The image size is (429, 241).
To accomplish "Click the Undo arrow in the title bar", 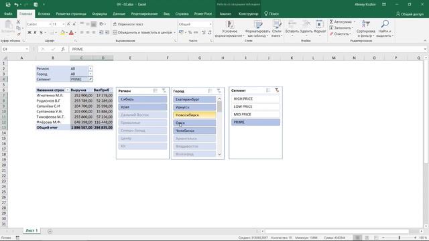I will click(16, 5).
